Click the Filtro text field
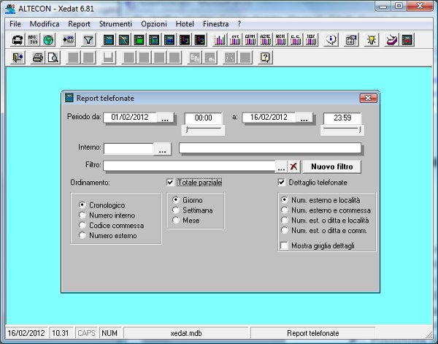 coord(189,166)
